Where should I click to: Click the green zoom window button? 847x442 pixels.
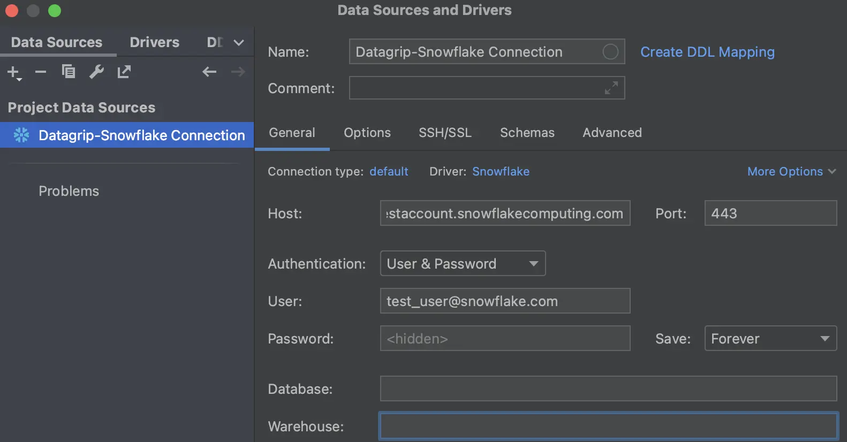(x=55, y=10)
